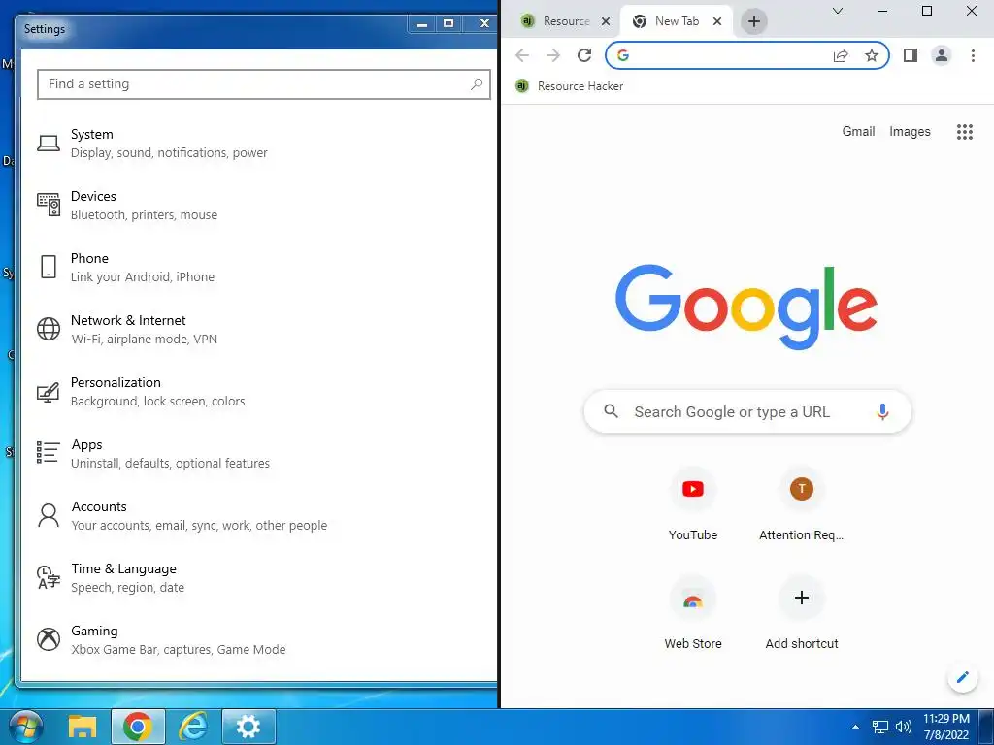The width and height of the screenshot is (994, 745).
Task: Open Google apps grid
Action: pos(964,132)
